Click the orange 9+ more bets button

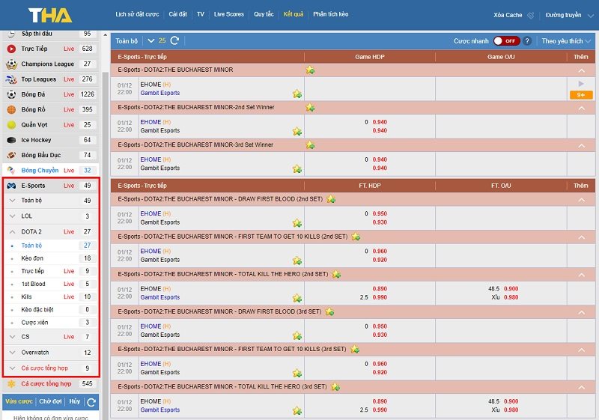pos(581,95)
